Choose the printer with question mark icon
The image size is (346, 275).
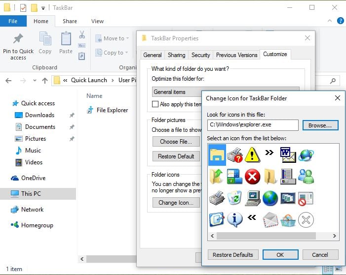(x=235, y=155)
